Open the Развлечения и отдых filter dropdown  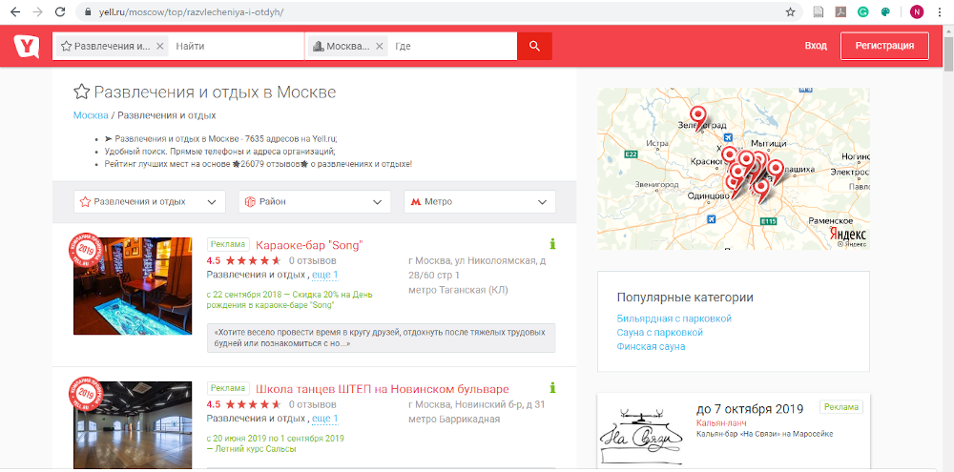(150, 201)
